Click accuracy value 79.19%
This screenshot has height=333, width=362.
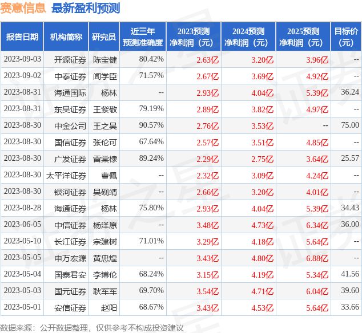click(x=151, y=108)
